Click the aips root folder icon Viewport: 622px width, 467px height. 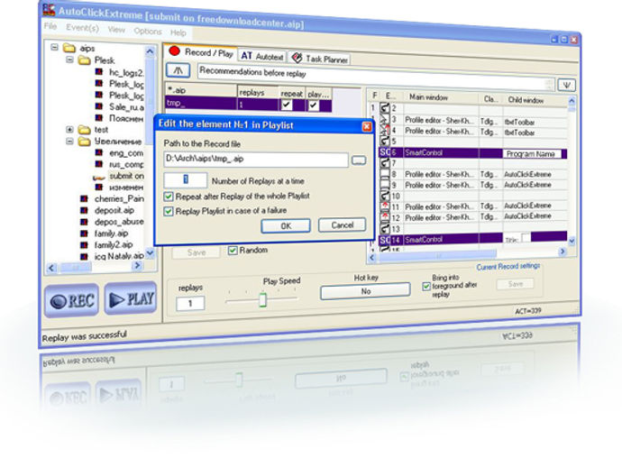click(x=69, y=48)
